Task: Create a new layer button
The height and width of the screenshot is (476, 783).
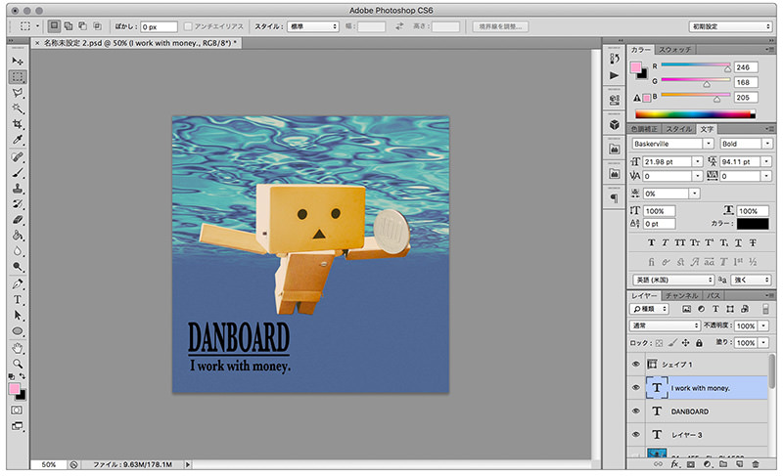Action: 740,464
